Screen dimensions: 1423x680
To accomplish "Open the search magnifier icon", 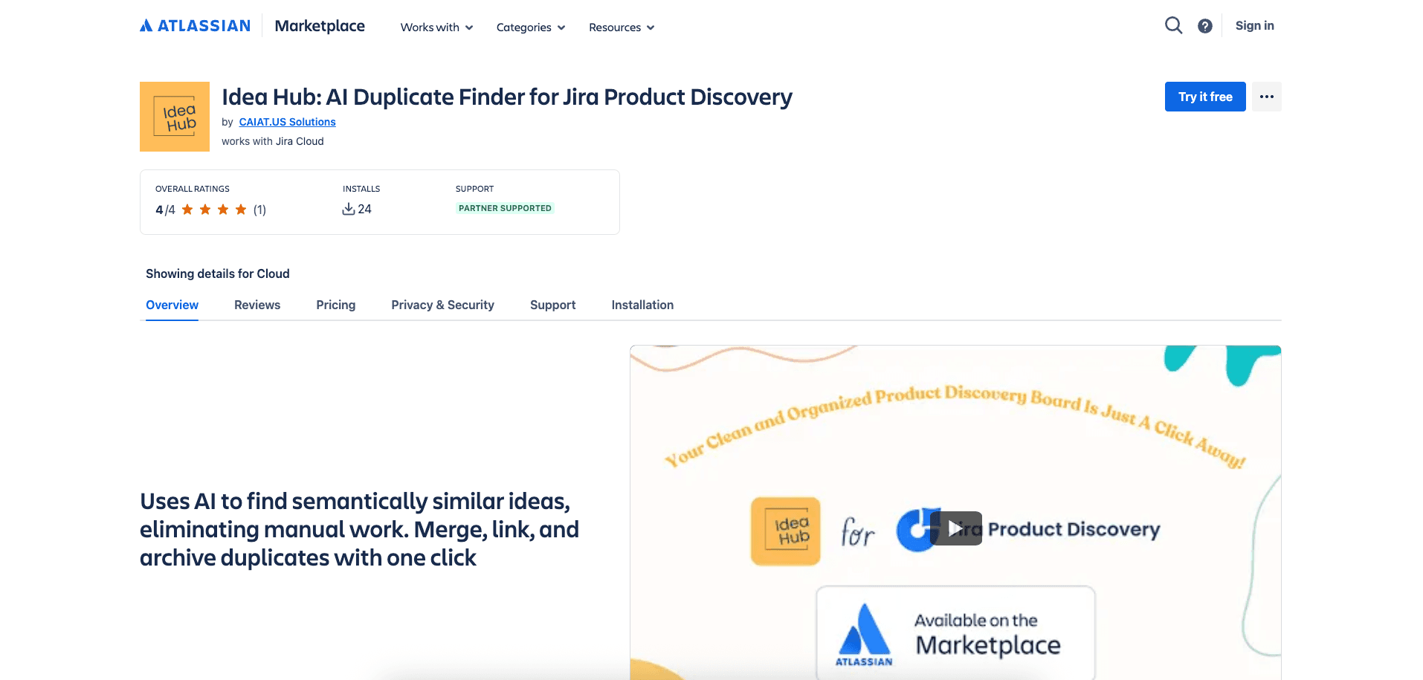I will [x=1173, y=25].
